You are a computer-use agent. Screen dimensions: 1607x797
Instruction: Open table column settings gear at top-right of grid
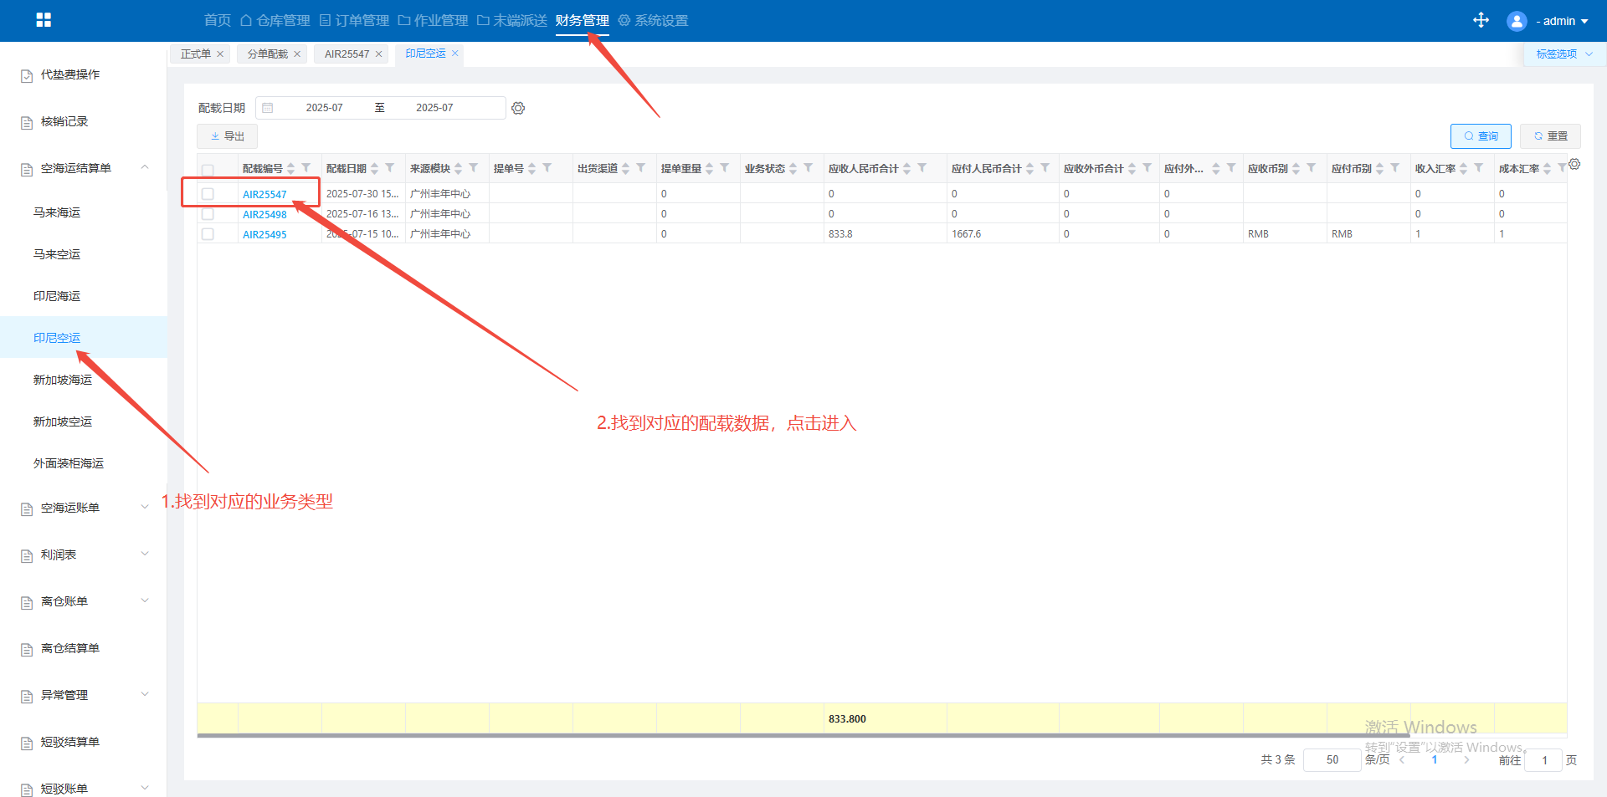click(1574, 165)
